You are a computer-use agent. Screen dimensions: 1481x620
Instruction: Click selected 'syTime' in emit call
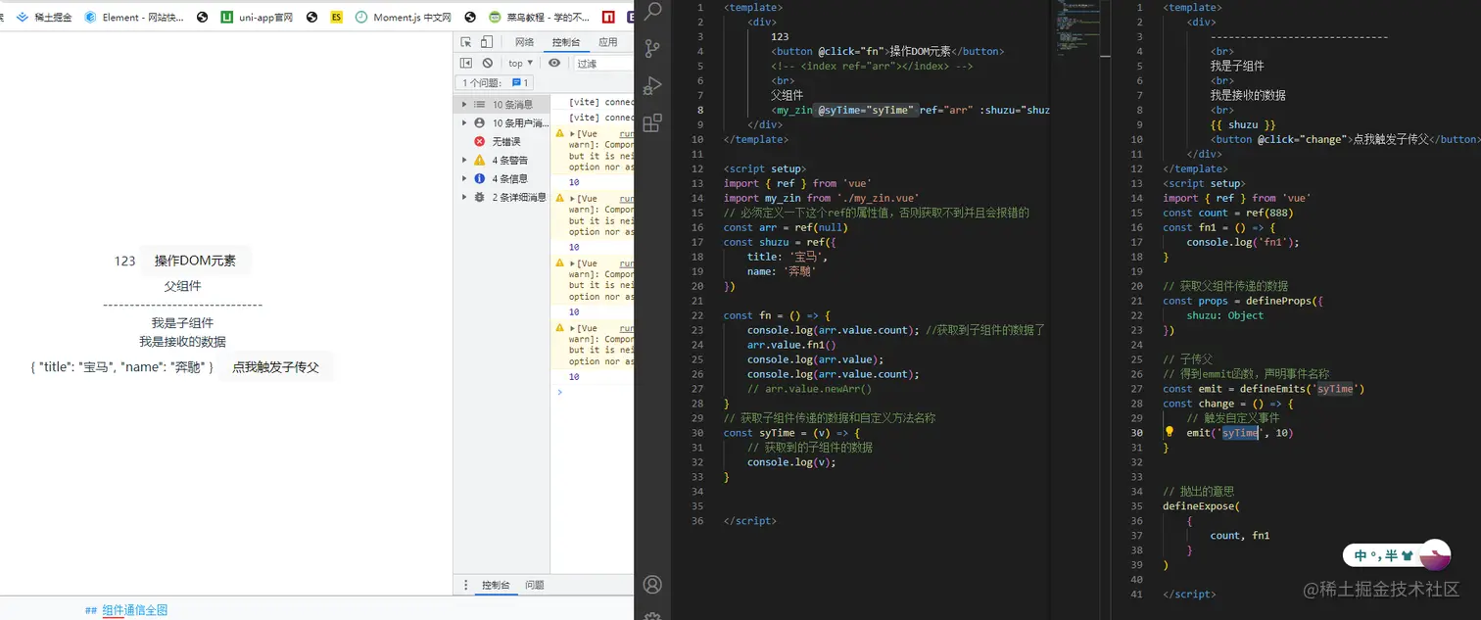point(1240,433)
